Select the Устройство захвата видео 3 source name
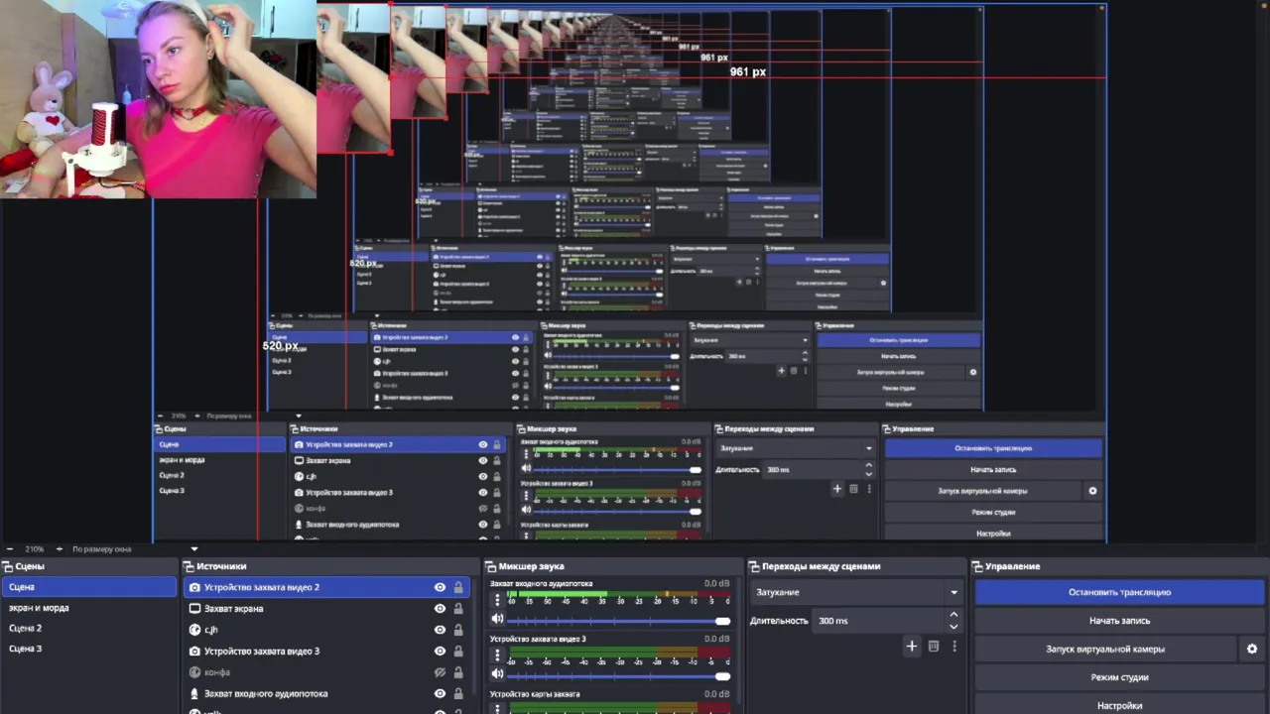Screen dimensions: 1270x714 [x=262, y=652]
